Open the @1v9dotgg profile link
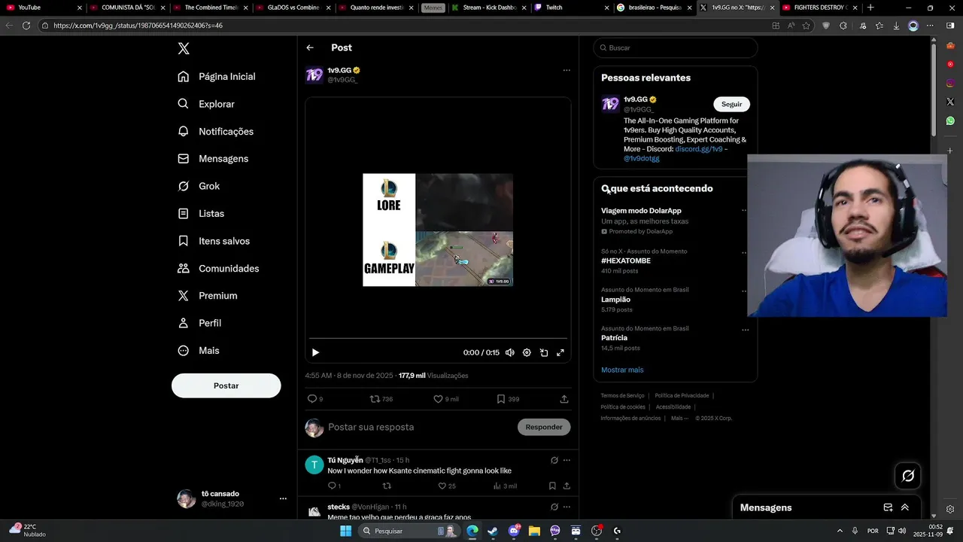The image size is (963, 542). pos(641,159)
